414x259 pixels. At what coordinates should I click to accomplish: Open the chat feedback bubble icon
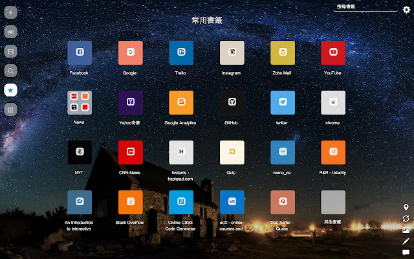tap(406, 253)
